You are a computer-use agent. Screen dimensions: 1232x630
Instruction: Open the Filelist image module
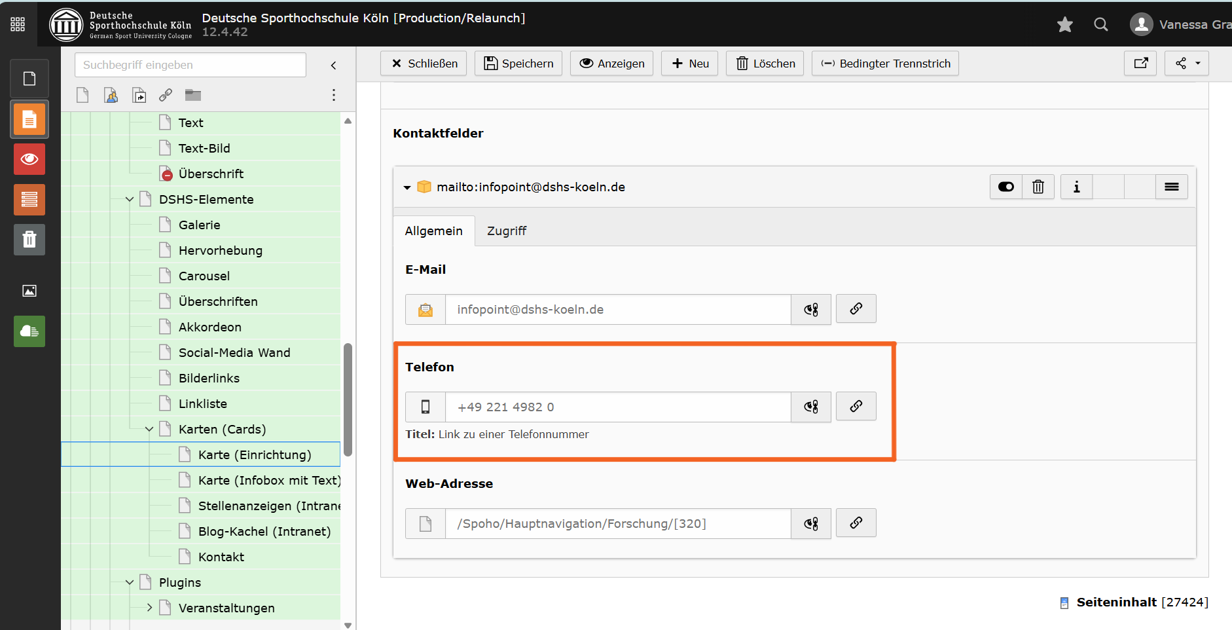[29, 291]
